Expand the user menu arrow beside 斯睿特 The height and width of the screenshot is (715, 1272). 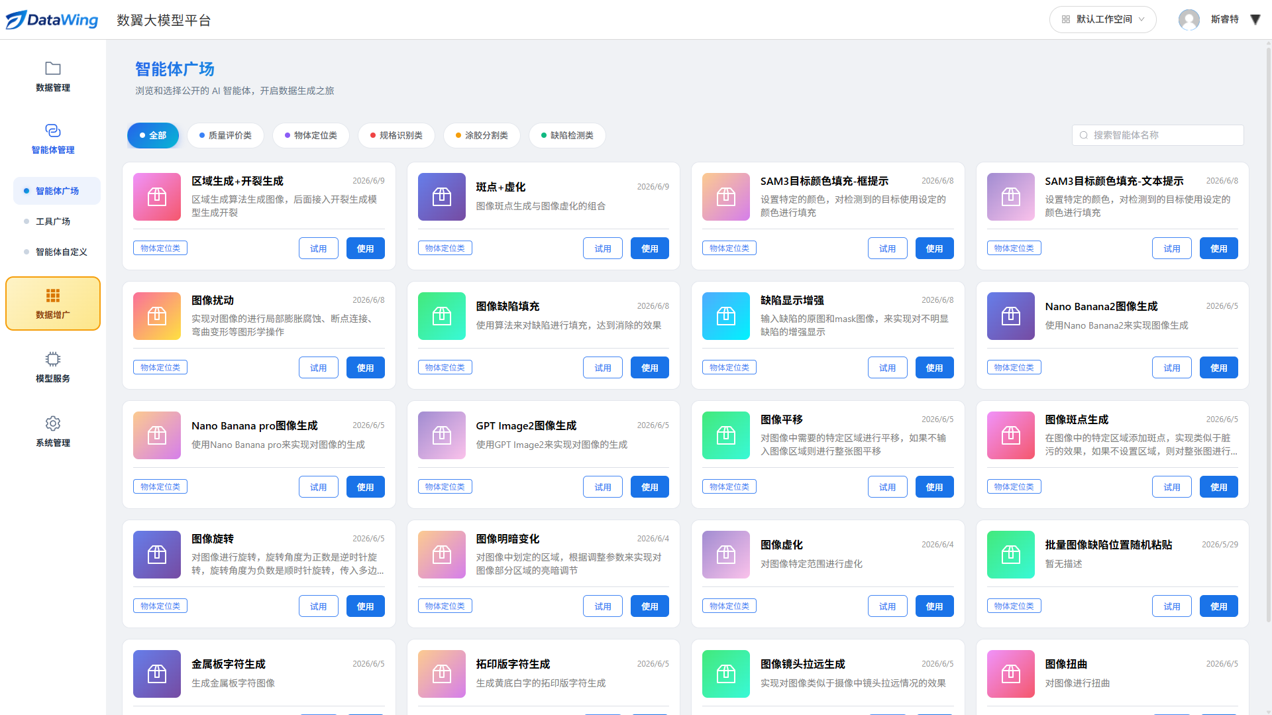[1255, 20]
